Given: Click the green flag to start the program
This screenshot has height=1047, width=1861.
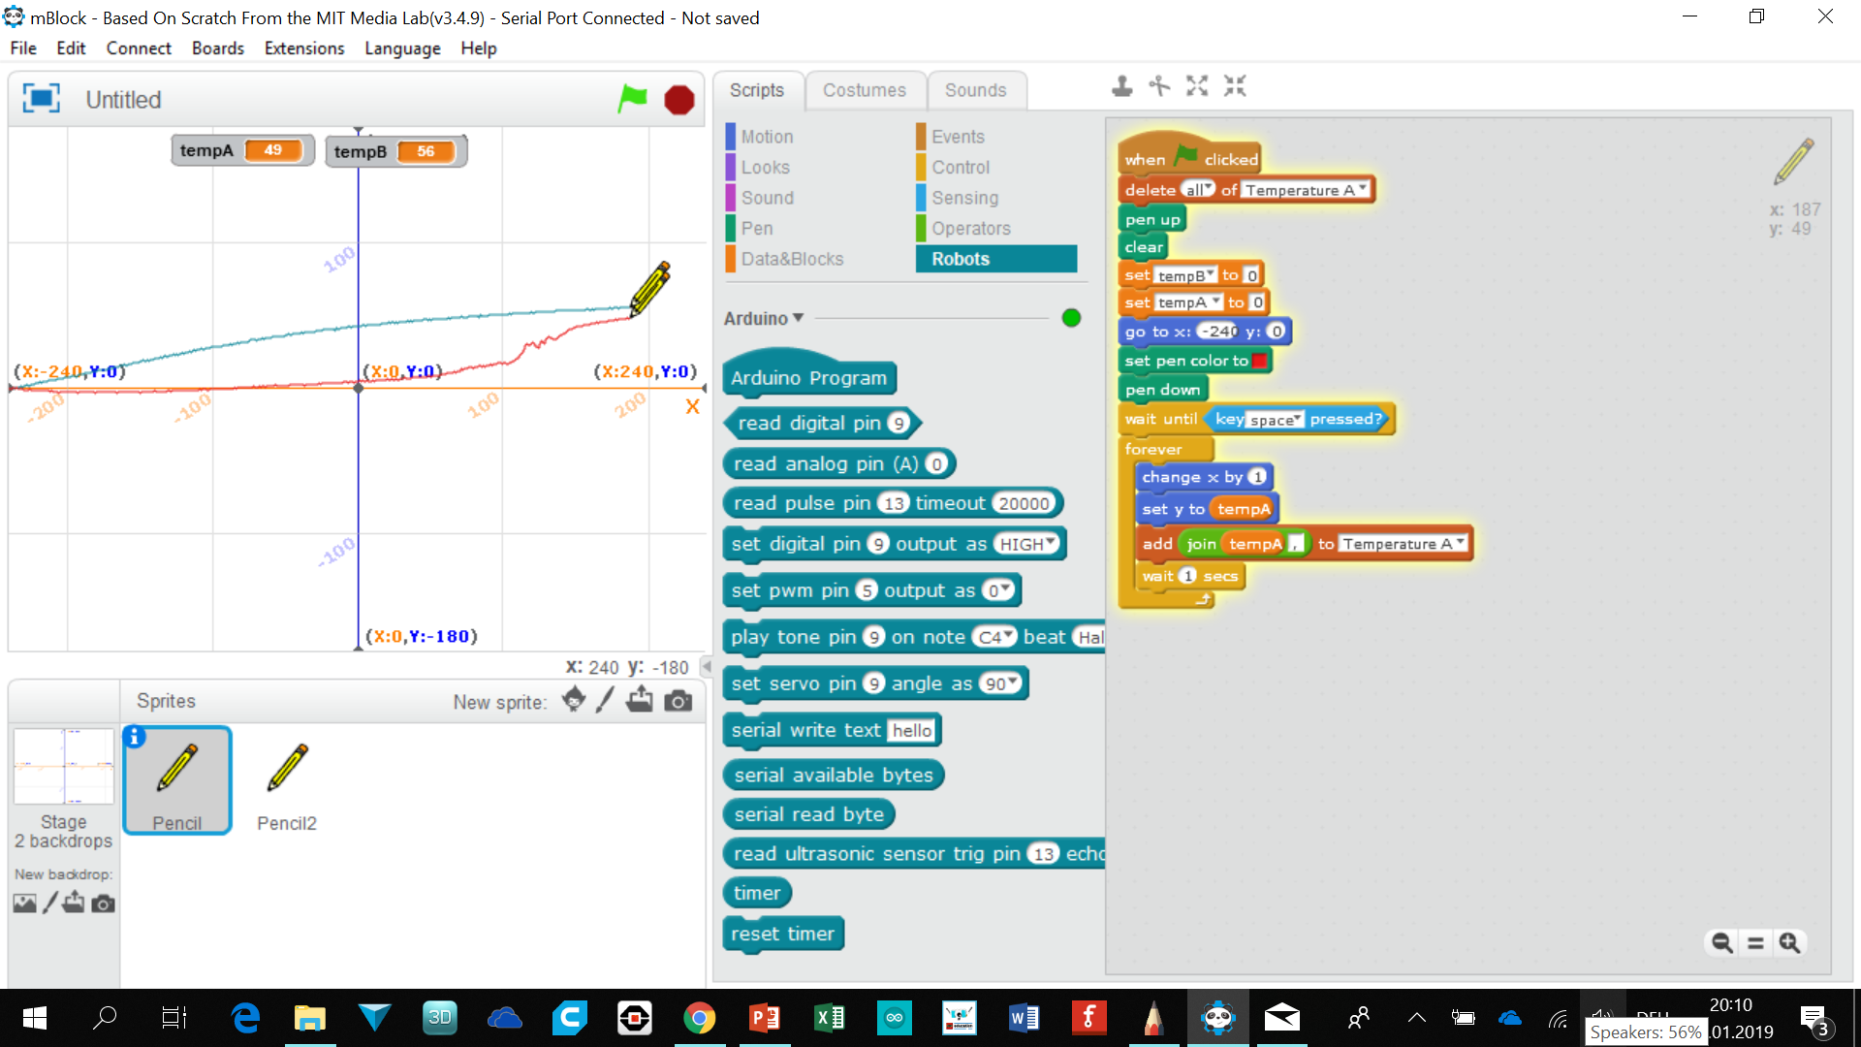Looking at the screenshot, I should (632, 98).
